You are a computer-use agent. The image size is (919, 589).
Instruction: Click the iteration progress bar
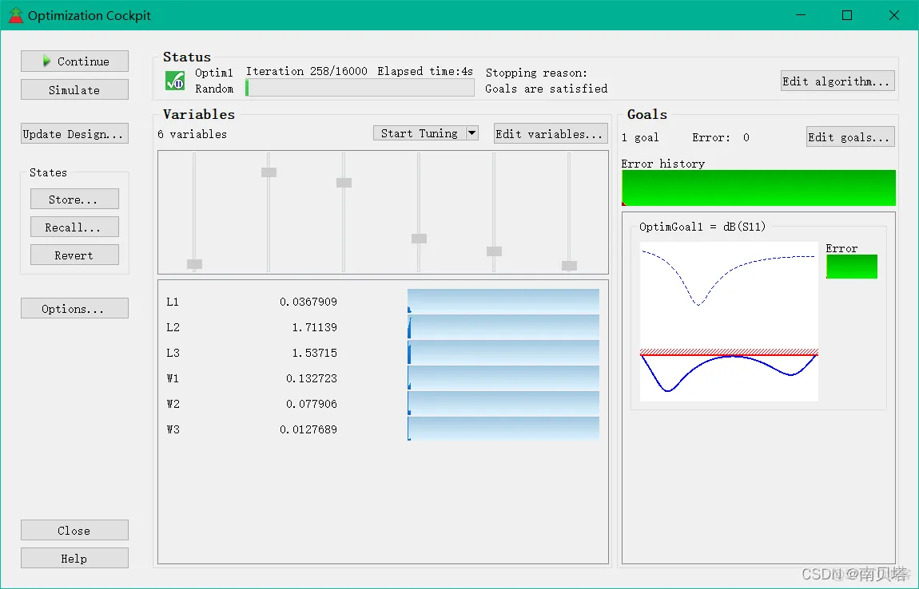(x=360, y=88)
